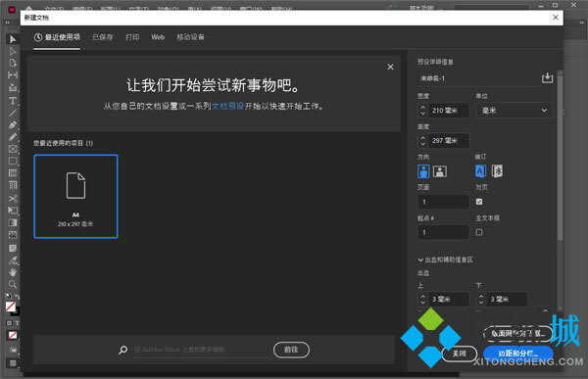Select the Gap tool

point(13,75)
